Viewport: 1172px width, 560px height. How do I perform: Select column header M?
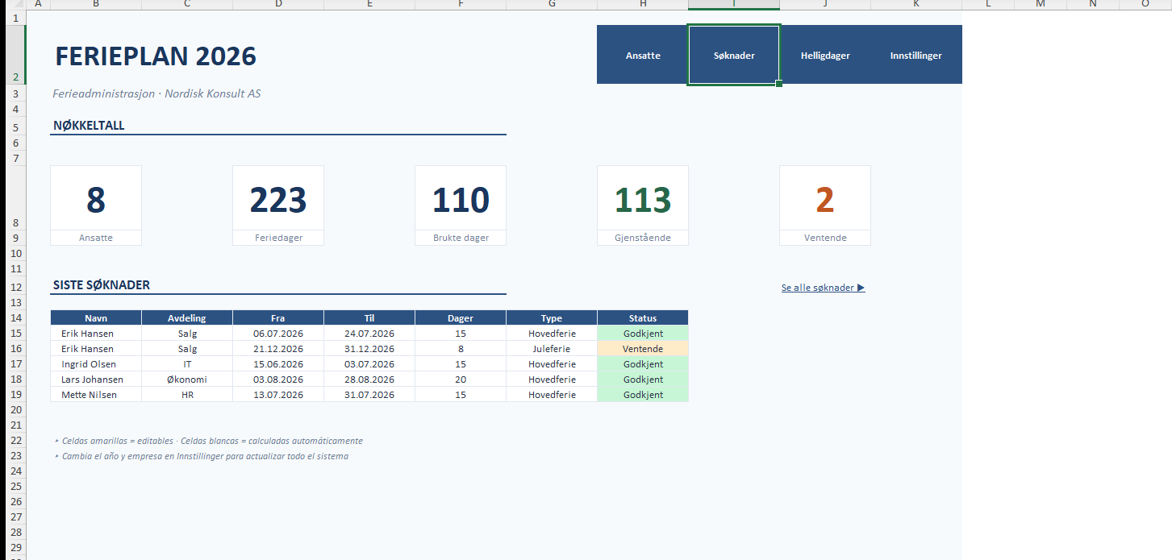1040,4
